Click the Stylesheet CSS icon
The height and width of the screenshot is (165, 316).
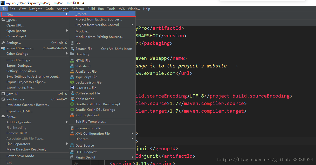(x=72, y=66)
